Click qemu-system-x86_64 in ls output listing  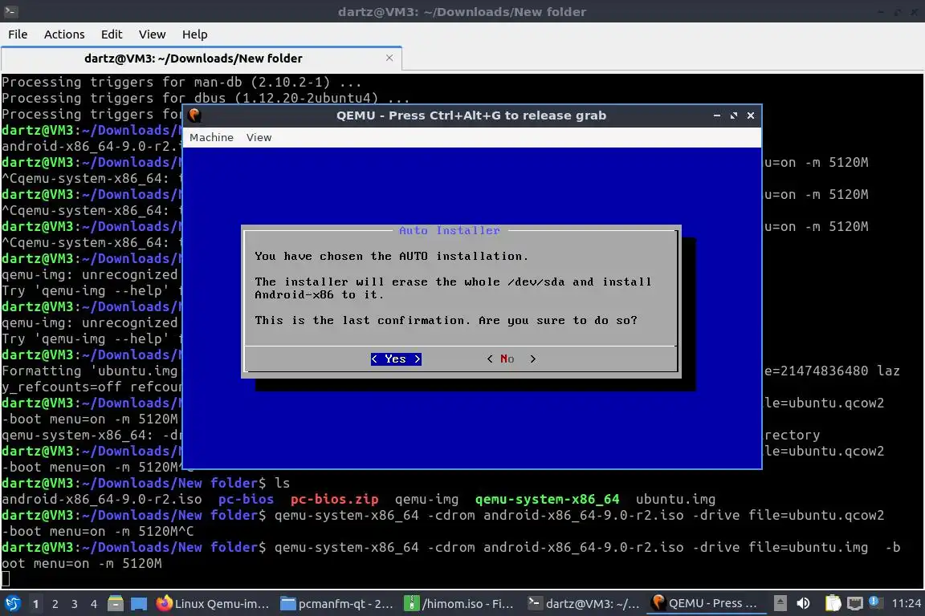548,499
